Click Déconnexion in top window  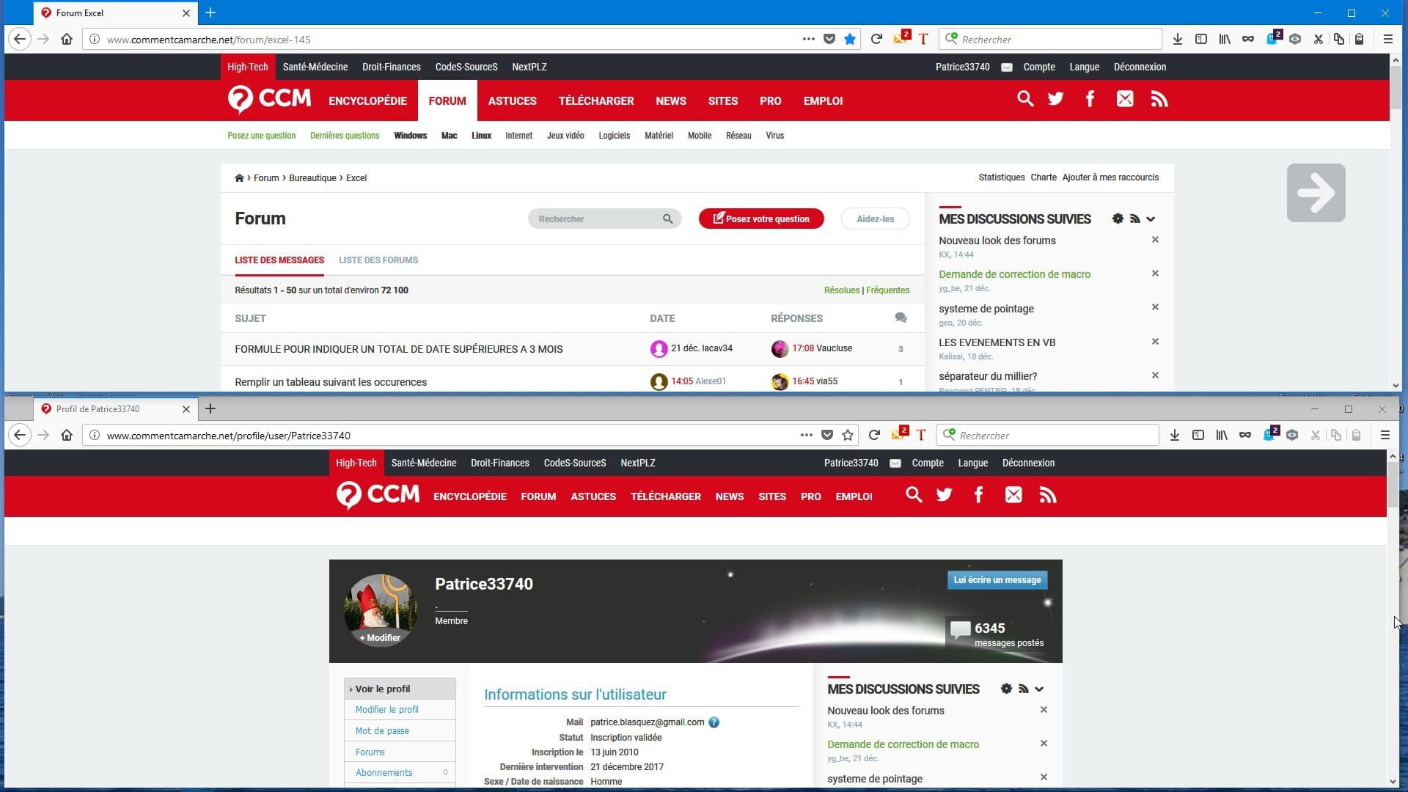[x=1140, y=67]
